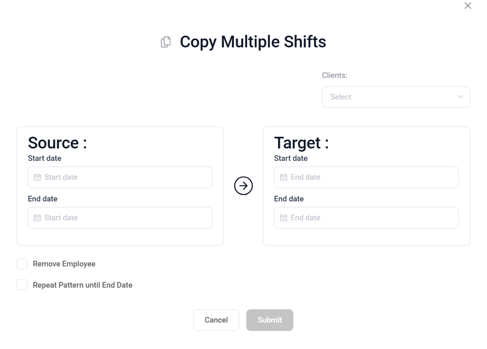The width and height of the screenshot is (487, 349).
Task: Click calendar icon in Source start date
Action: (x=37, y=178)
